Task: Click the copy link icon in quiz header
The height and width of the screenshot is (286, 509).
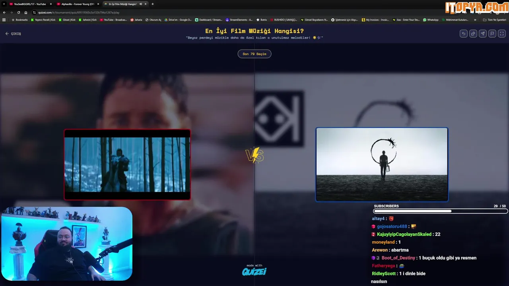Action: pyautogui.click(x=473, y=34)
